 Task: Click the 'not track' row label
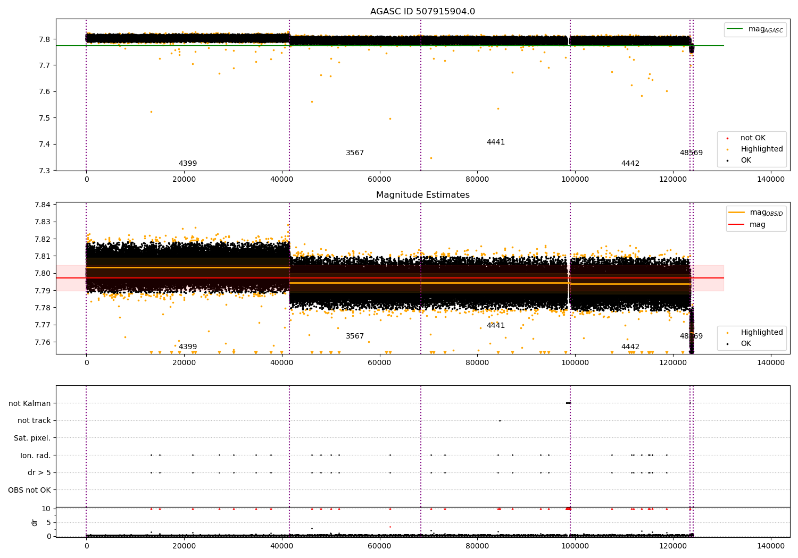(x=34, y=420)
